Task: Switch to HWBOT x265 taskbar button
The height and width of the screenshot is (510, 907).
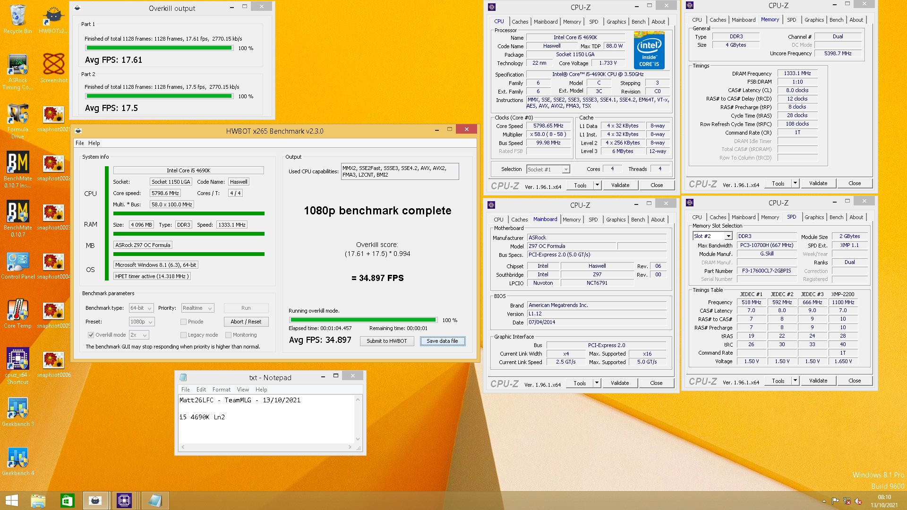Action: [x=95, y=501]
